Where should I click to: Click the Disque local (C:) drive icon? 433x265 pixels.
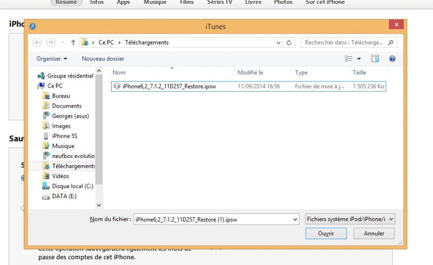click(x=46, y=186)
